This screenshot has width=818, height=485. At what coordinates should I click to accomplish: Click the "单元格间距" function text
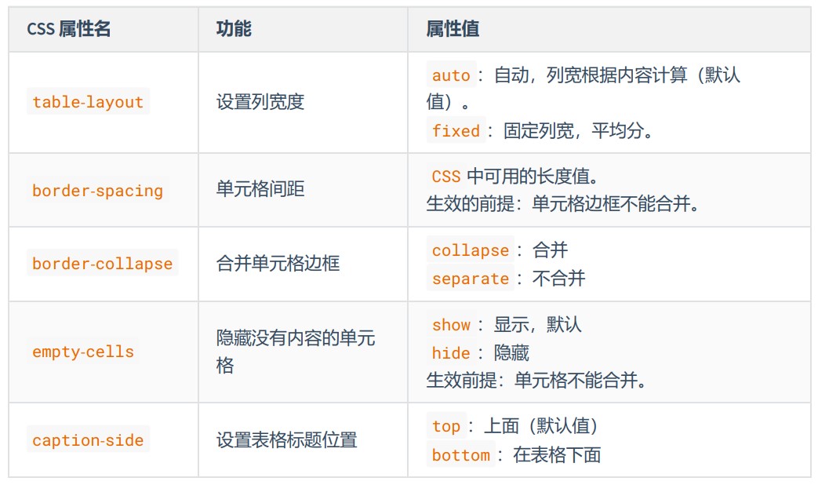tap(260, 190)
